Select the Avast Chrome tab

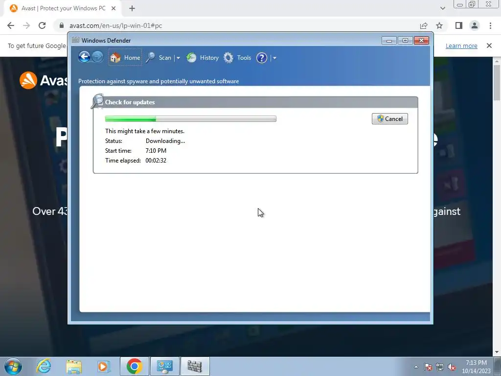click(63, 8)
